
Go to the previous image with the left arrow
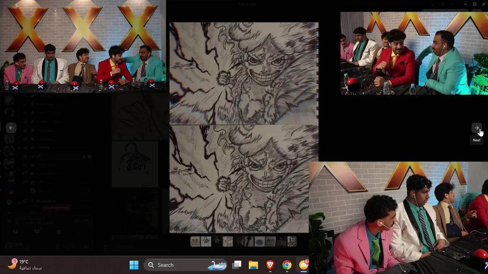click(x=11, y=128)
